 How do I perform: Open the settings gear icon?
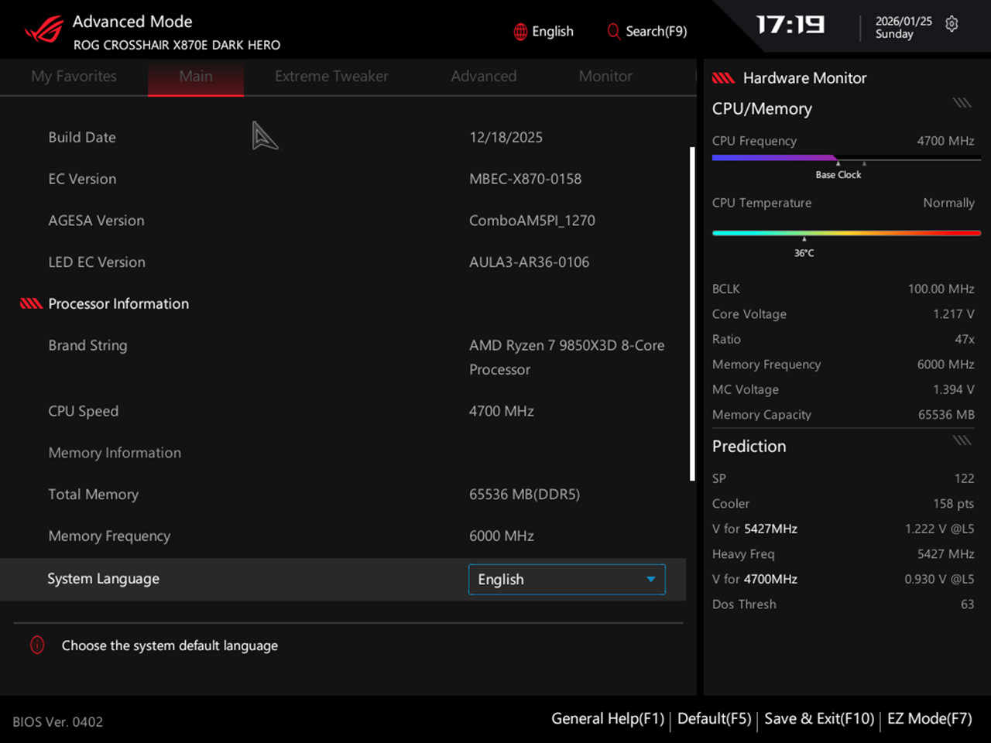point(952,24)
